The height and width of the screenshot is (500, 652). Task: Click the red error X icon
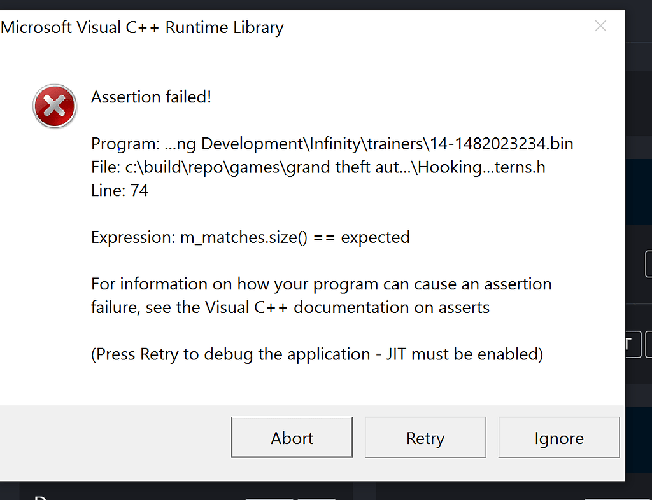point(54,106)
